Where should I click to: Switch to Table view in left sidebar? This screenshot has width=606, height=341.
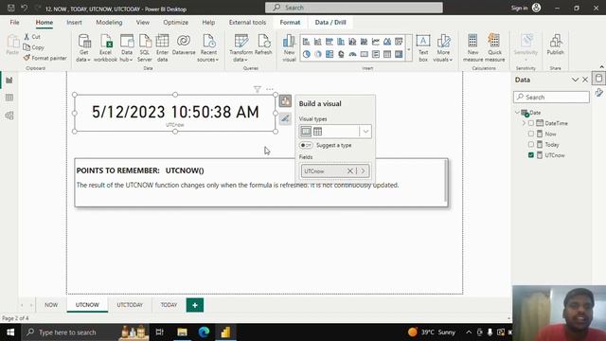pyautogui.click(x=9, y=98)
